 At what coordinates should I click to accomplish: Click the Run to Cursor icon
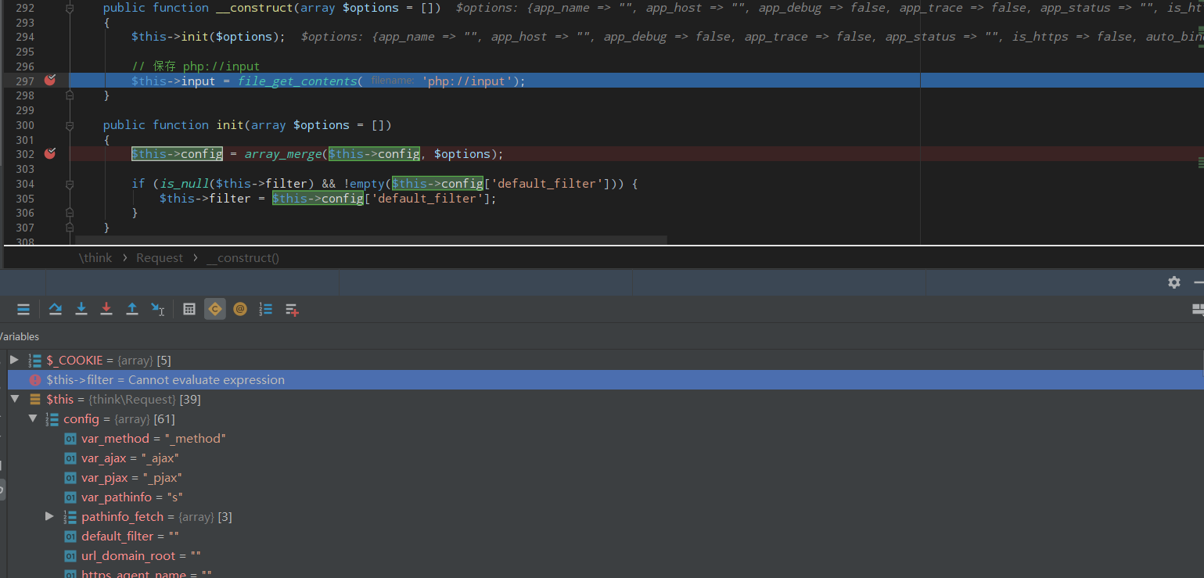(158, 309)
